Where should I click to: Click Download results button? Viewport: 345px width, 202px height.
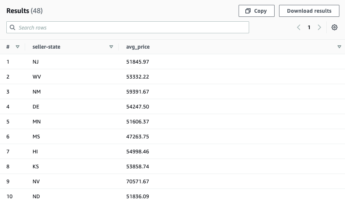[x=309, y=11]
